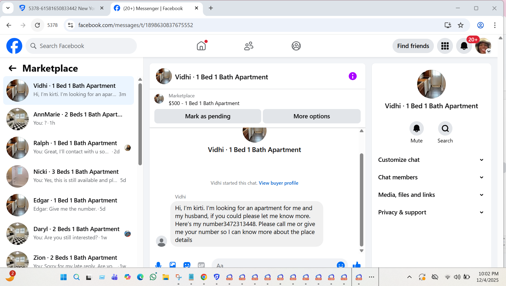Reload the page with browser refresh icon
Screen dimensions: 506x286
(x=37, y=25)
